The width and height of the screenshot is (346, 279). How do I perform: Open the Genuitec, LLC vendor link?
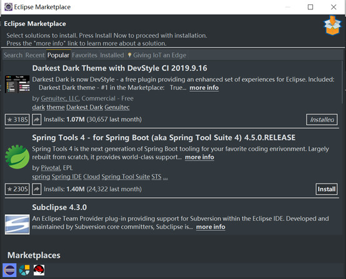click(x=59, y=99)
